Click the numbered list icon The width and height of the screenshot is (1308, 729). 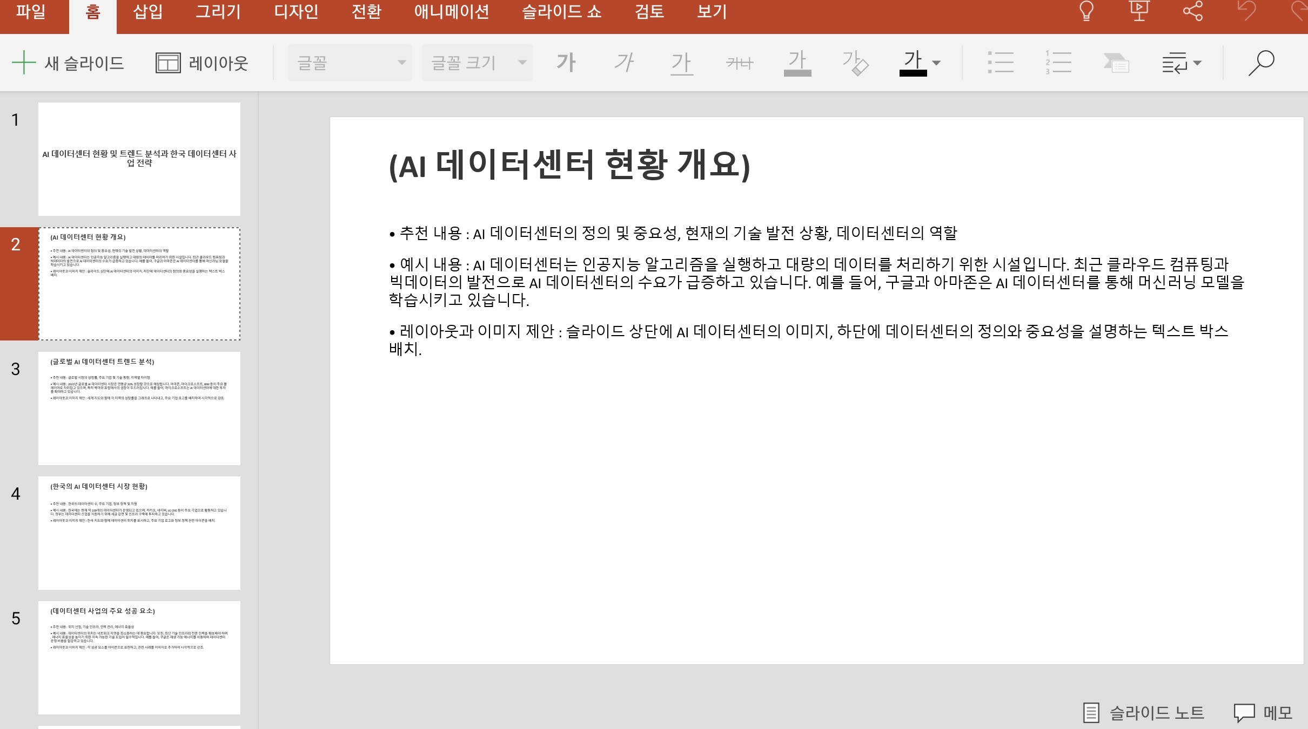(x=1058, y=63)
